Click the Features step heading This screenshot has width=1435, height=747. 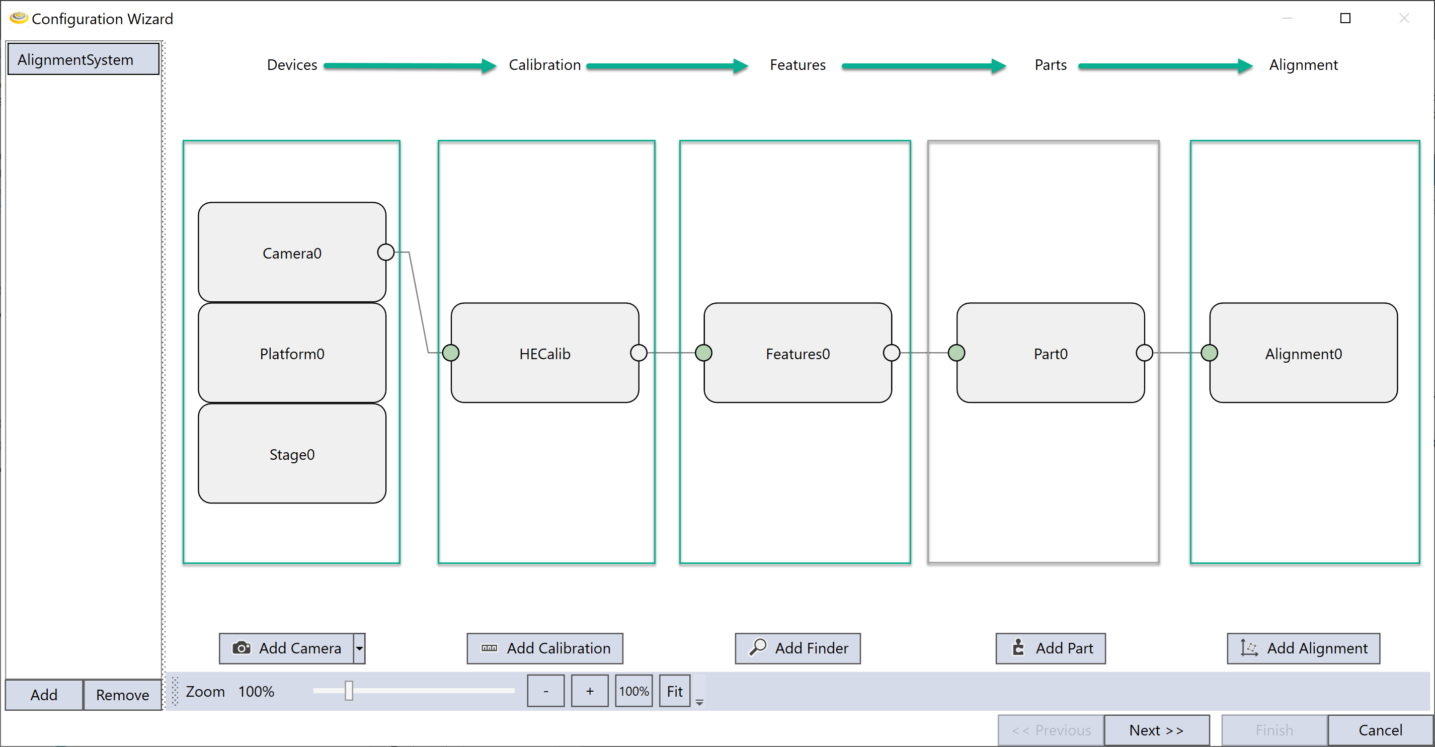[x=797, y=65]
